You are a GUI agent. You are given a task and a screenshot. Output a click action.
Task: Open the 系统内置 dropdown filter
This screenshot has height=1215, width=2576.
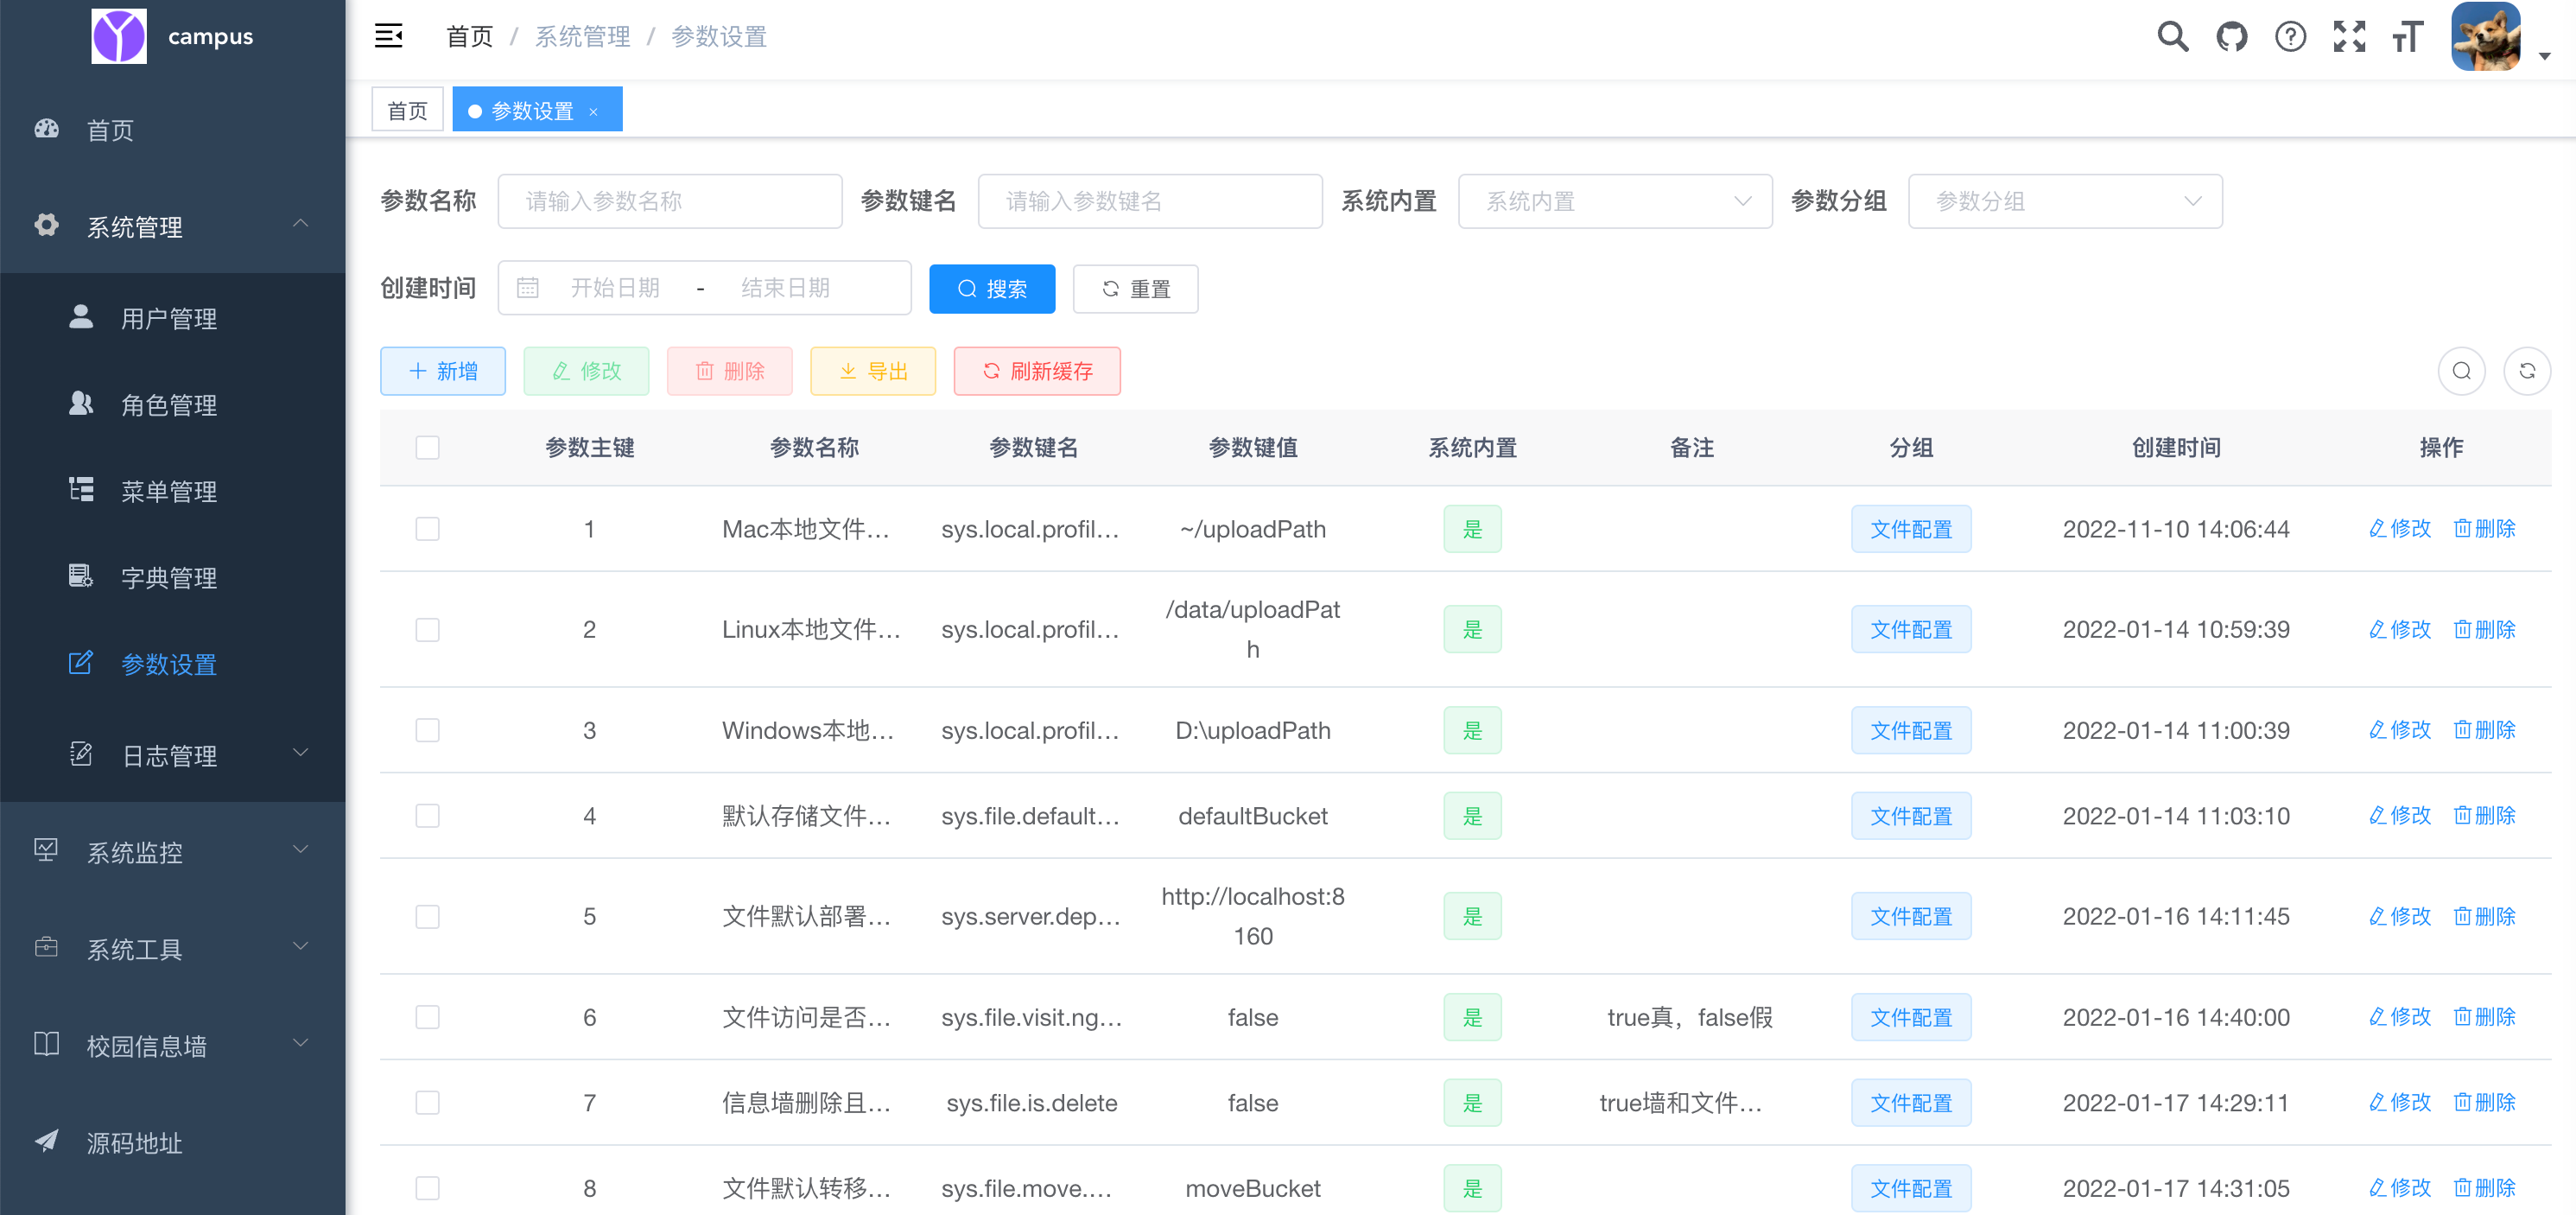coord(1615,201)
